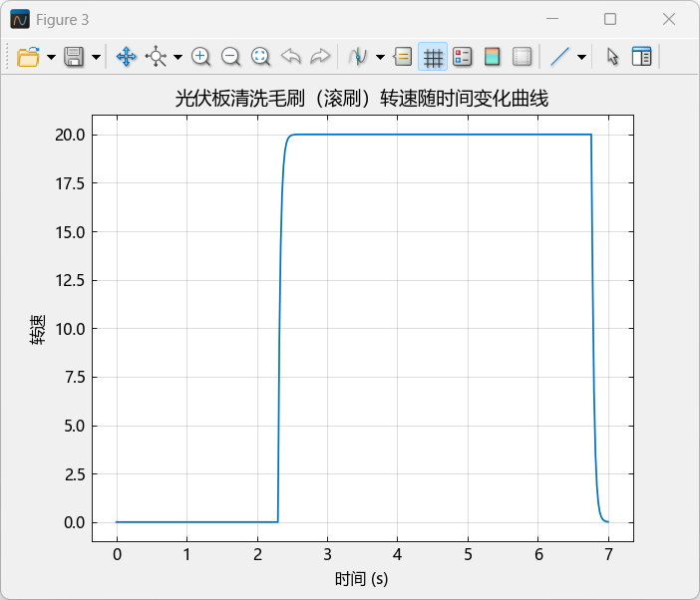Open the property panel icon
The height and width of the screenshot is (600, 700).
coord(641,57)
